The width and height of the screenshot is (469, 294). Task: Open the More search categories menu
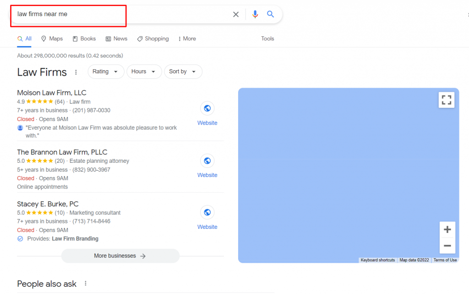tap(186, 39)
